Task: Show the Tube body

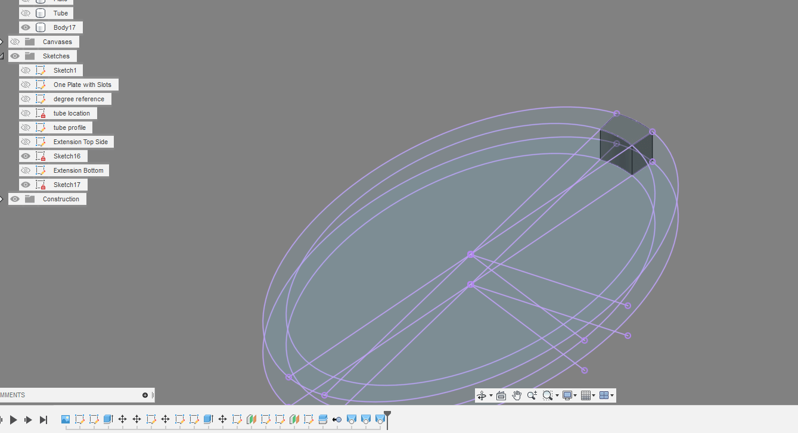Action: pyautogui.click(x=26, y=13)
